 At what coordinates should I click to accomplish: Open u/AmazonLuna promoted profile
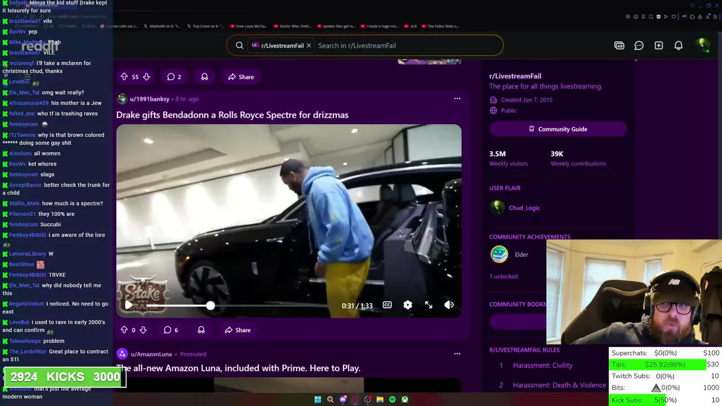click(x=151, y=354)
